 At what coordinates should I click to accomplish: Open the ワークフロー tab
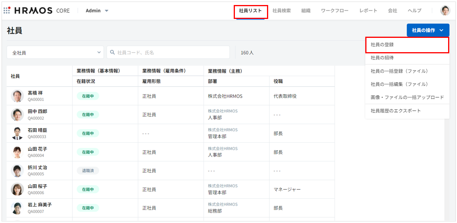(x=335, y=11)
